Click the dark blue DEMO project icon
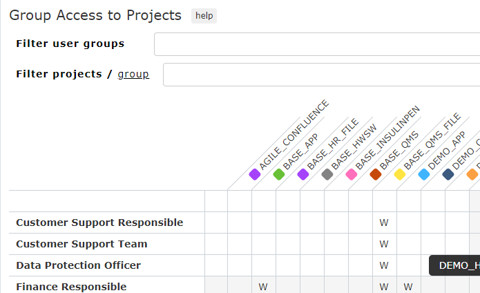Image resolution: width=480 pixels, height=293 pixels. (x=448, y=175)
